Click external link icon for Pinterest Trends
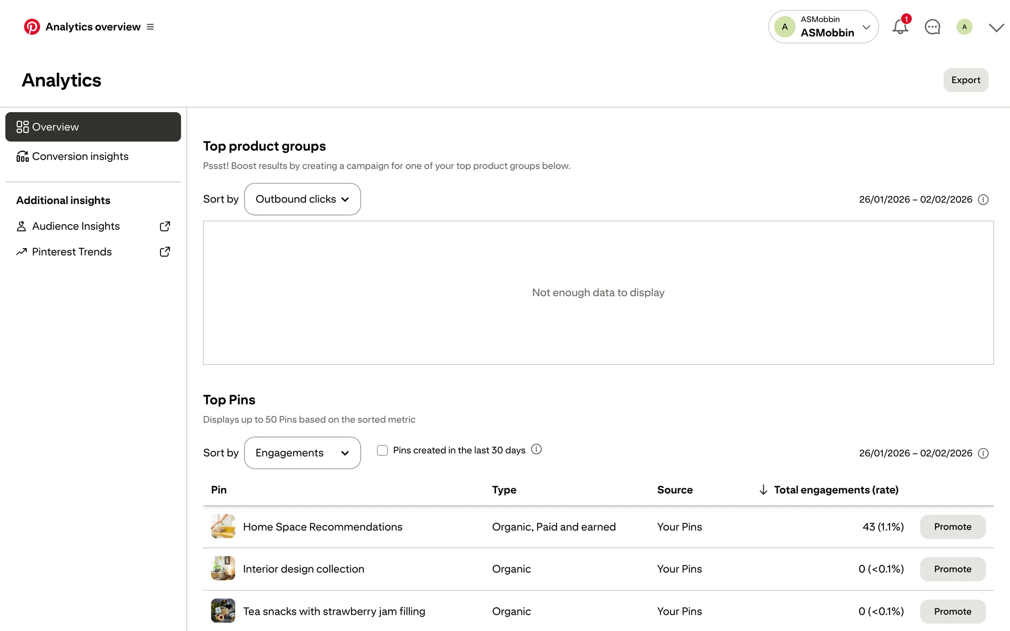The width and height of the screenshot is (1010, 631). click(x=165, y=252)
